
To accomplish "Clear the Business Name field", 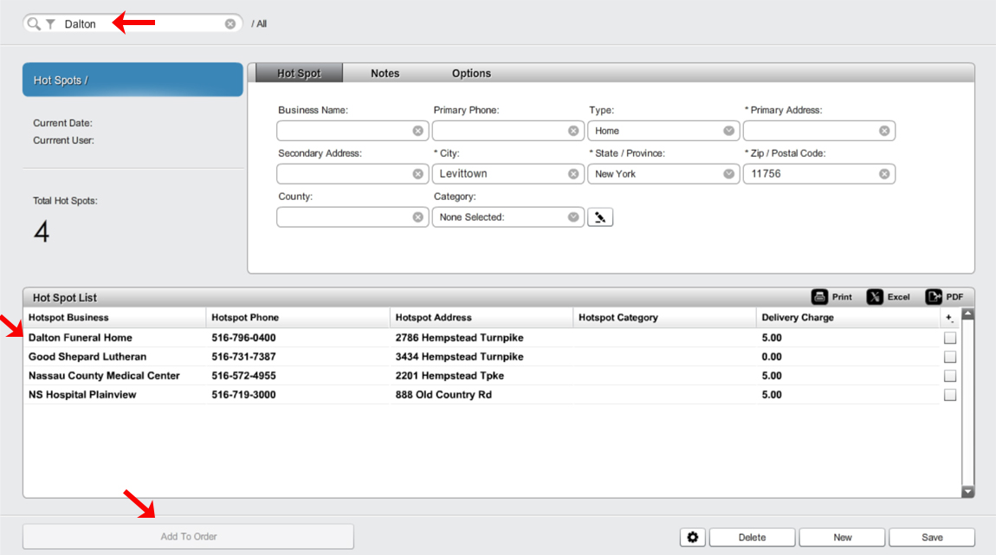I will [417, 131].
